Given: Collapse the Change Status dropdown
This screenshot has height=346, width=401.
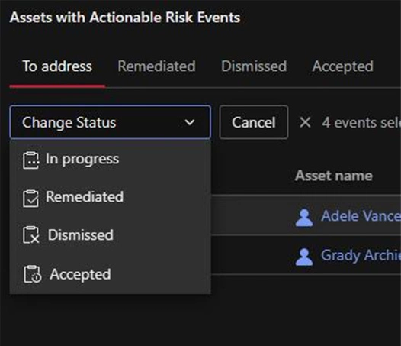Looking at the screenshot, I should 111,122.
